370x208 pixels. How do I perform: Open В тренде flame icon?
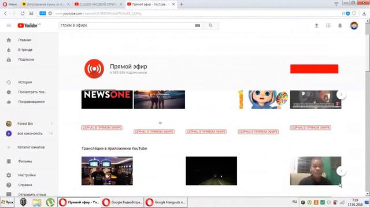(9, 50)
